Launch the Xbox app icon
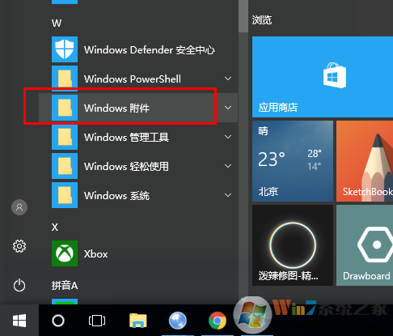Image resolution: width=393 pixels, height=336 pixels. click(x=65, y=253)
